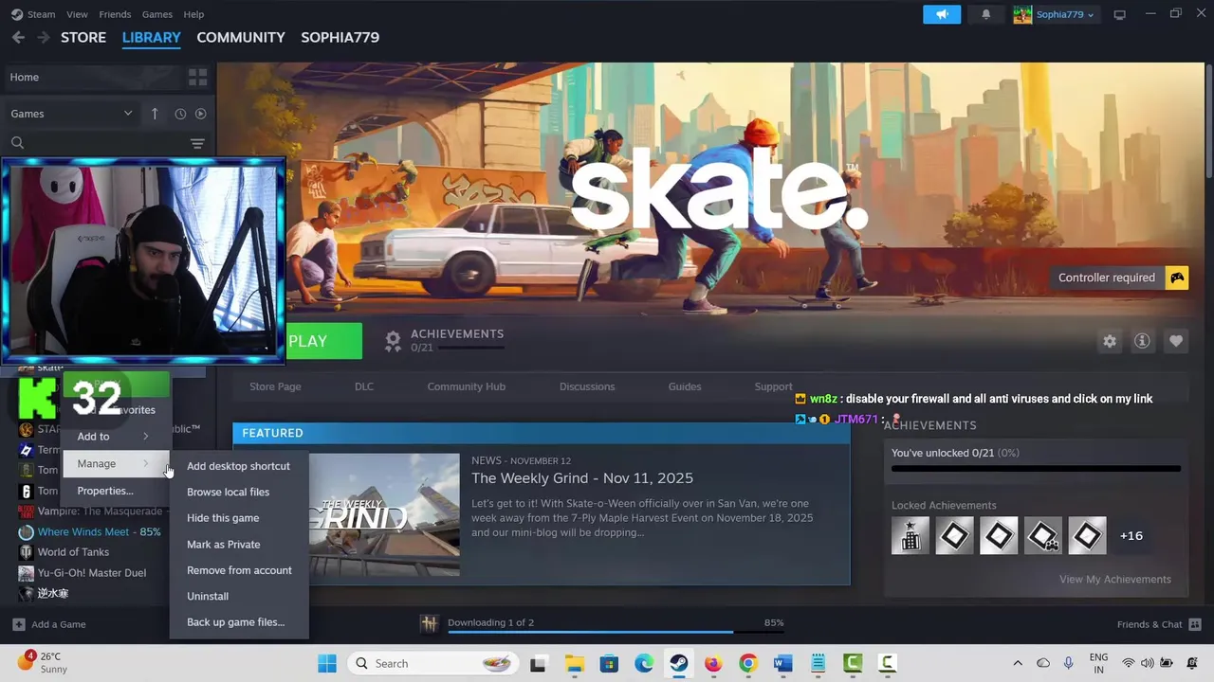This screenshot has width=1214, height=682.
Task: Toggle the ready-to-play filter icon
Action: tap(200, 114)
